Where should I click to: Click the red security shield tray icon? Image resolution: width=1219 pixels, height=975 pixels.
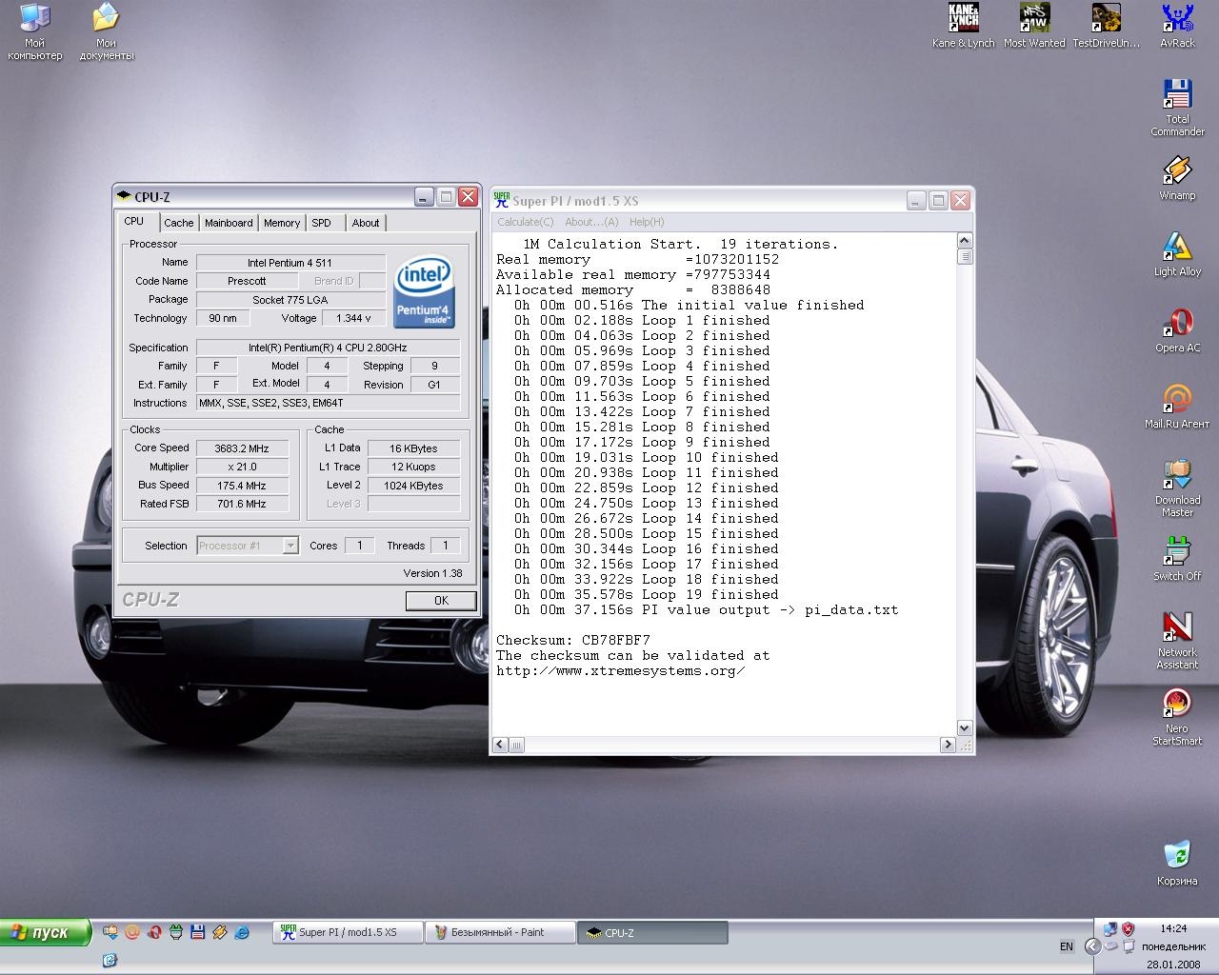(1129, 928)
